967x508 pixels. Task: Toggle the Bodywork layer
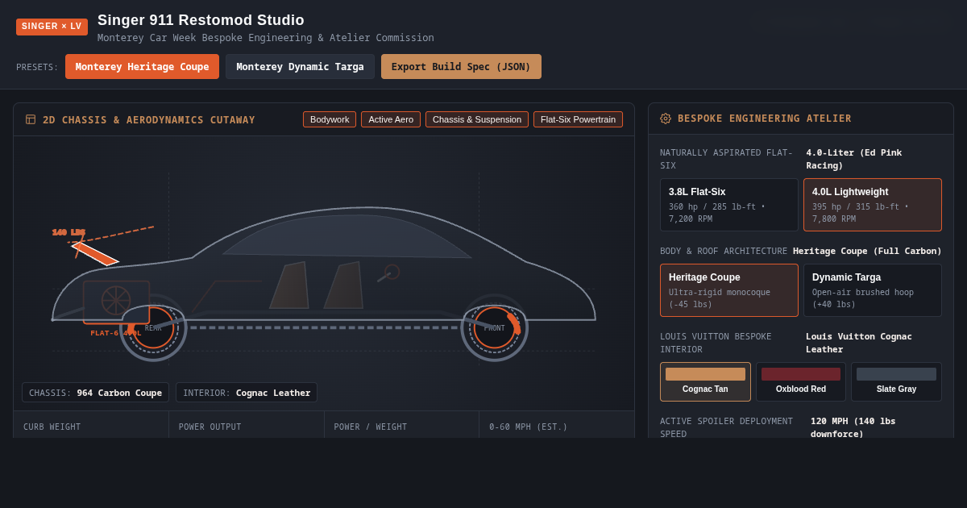pos(330,119)
